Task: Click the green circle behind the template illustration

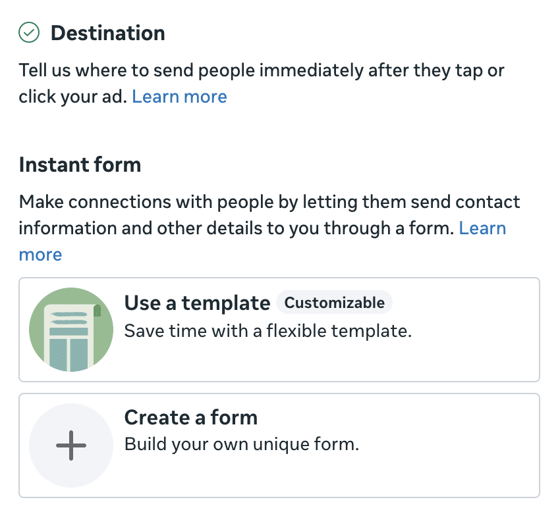Action: (x=71, y=330)
